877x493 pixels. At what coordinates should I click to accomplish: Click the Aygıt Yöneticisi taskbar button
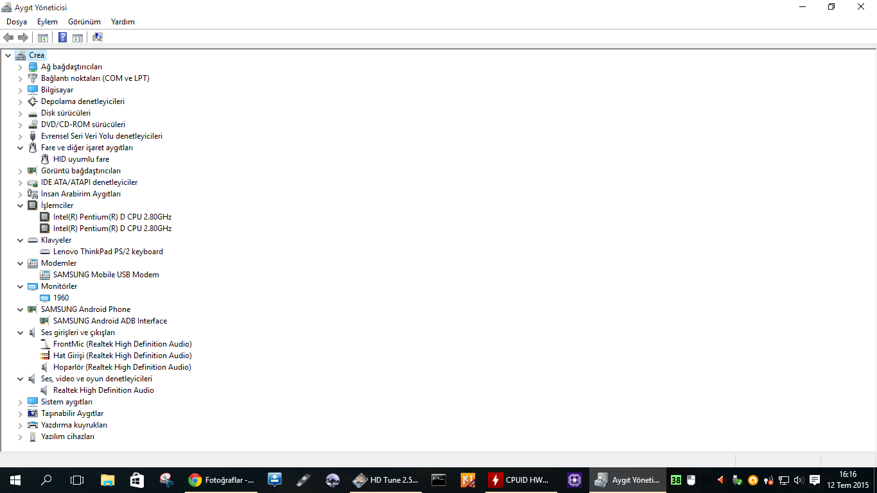coord(628,480)
